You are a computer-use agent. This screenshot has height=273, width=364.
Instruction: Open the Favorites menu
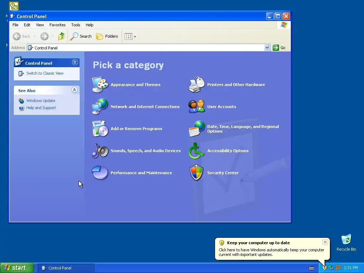(x=57, y=25)
